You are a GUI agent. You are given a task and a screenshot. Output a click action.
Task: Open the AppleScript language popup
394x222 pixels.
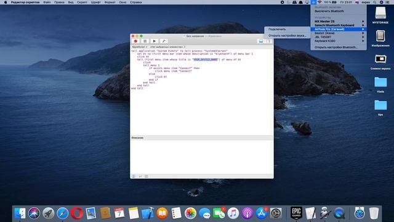[x=139, y=47]
